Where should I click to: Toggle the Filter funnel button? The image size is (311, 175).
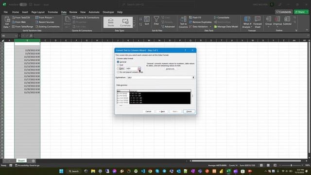(x=156, y=20)
